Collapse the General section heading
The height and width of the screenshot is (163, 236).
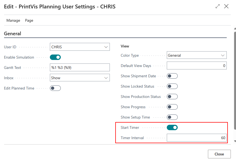tap(13, 34)
